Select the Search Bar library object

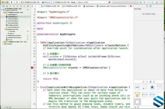[x=160, y=87]
